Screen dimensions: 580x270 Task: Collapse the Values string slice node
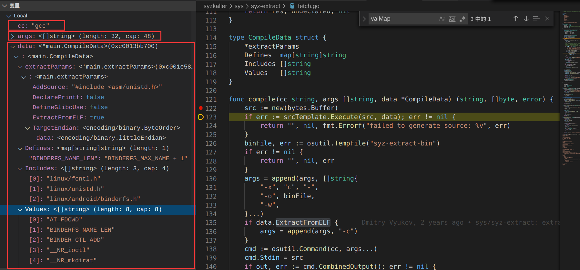coord(20,209)
